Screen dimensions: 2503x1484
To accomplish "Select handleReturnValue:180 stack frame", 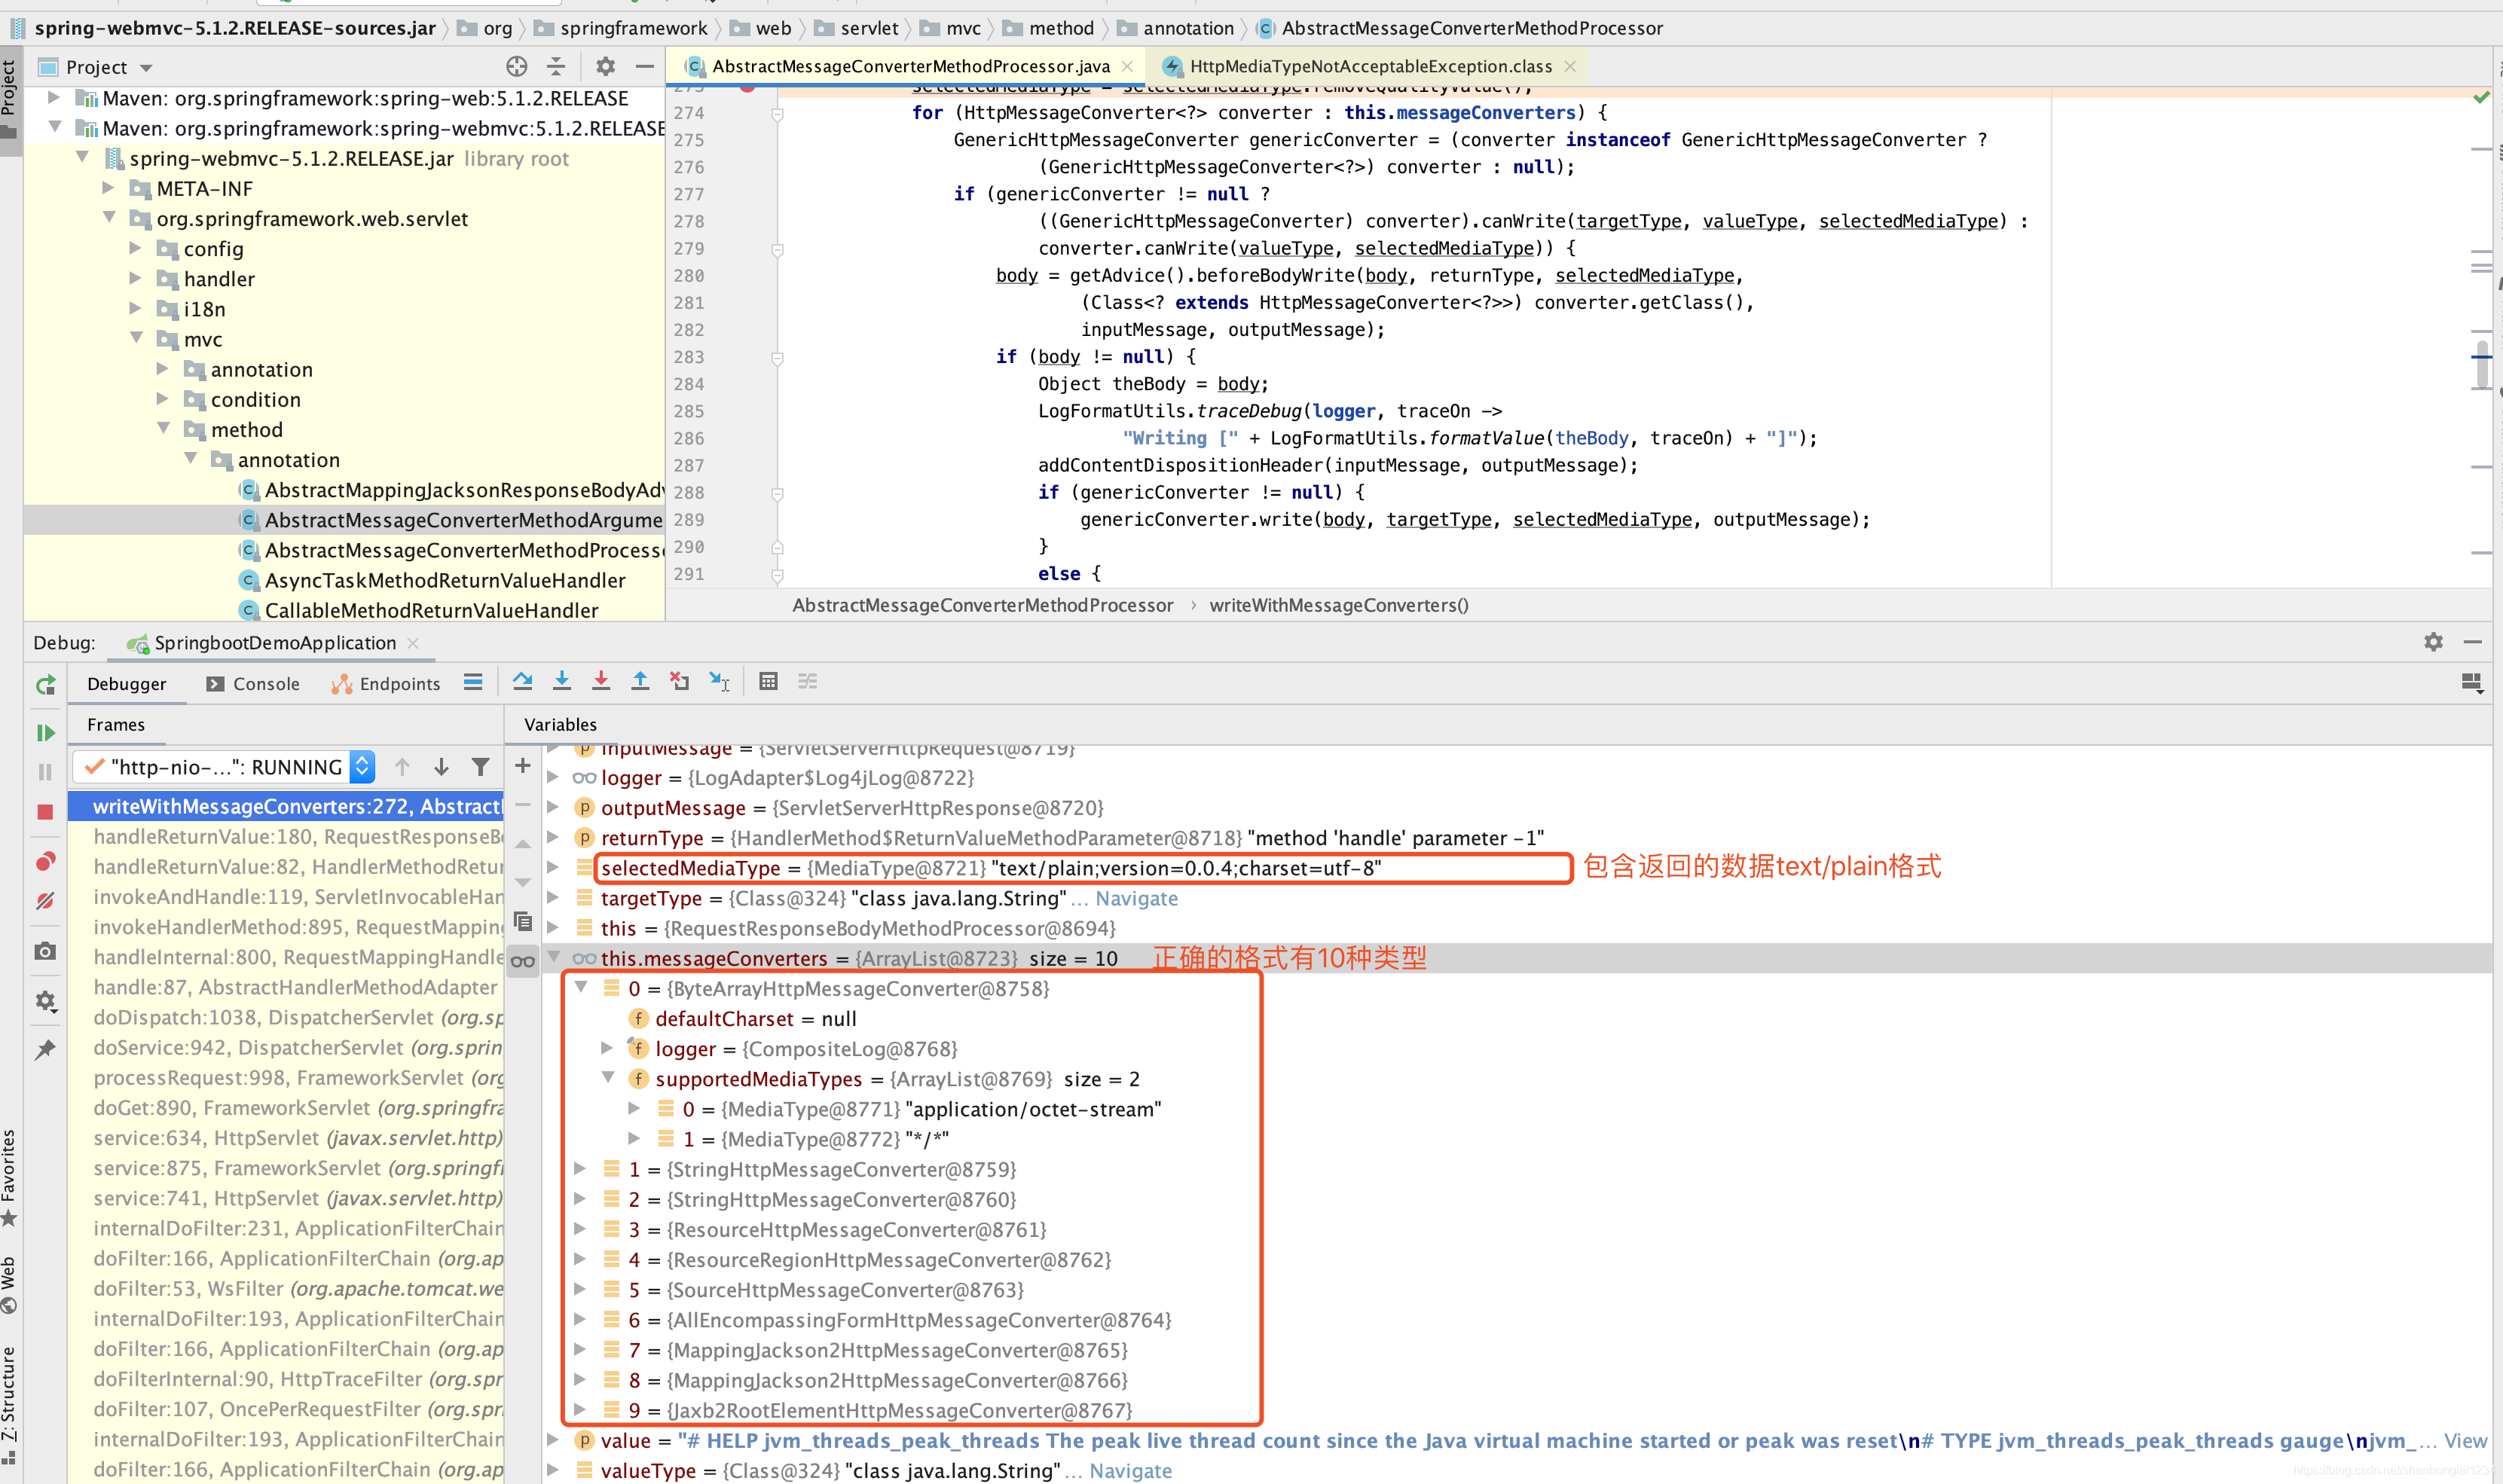I will point(297,836).
